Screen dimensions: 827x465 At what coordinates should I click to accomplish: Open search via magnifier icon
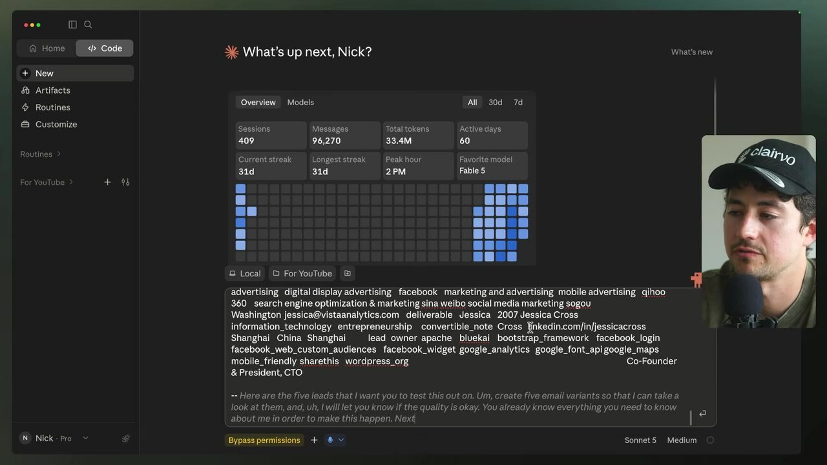pyautogui.click(x=88, y=25)
